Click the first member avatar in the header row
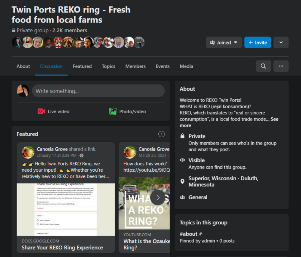Image resolution: width=301 pixels, height=257 pixels. (x=17, y=42)
